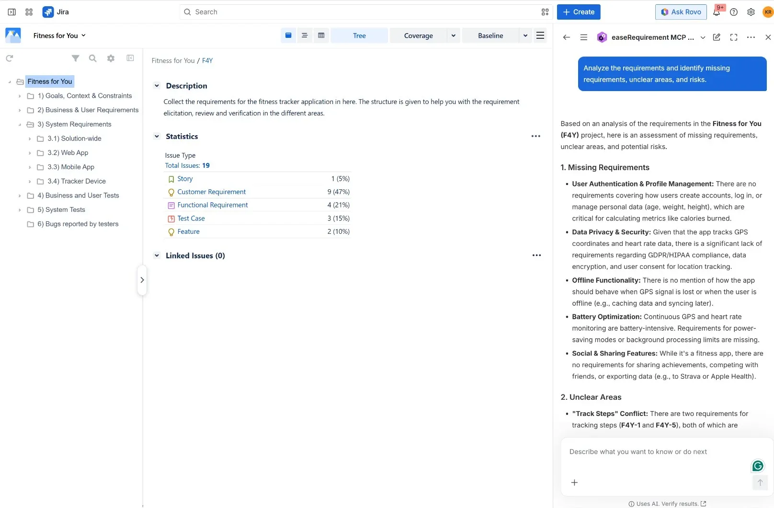Viewport: 774px width, 508px height.
Task: Start a new chat with edit icon
Action: point(717,37)
